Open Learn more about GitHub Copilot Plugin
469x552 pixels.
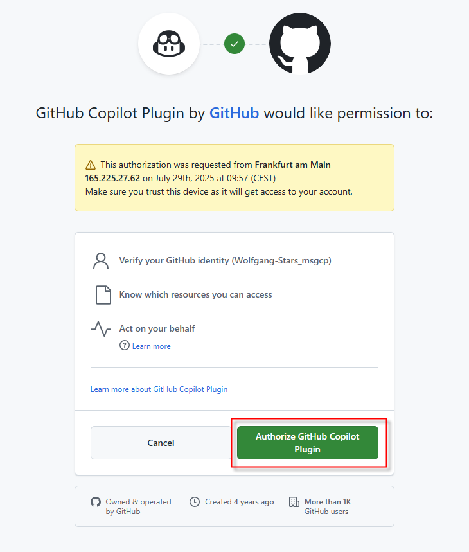point(159,389)
